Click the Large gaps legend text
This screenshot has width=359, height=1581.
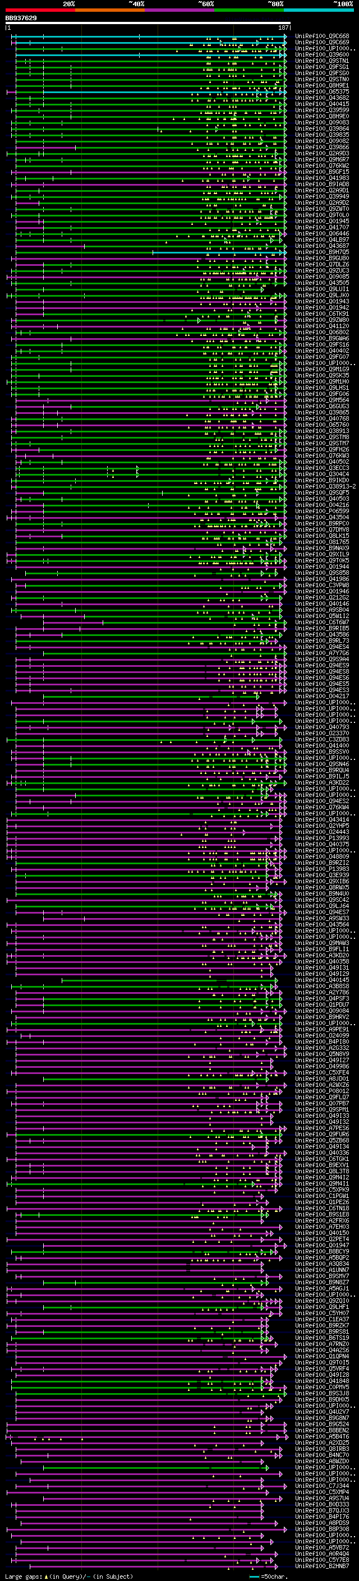[x=70, y=1577]
